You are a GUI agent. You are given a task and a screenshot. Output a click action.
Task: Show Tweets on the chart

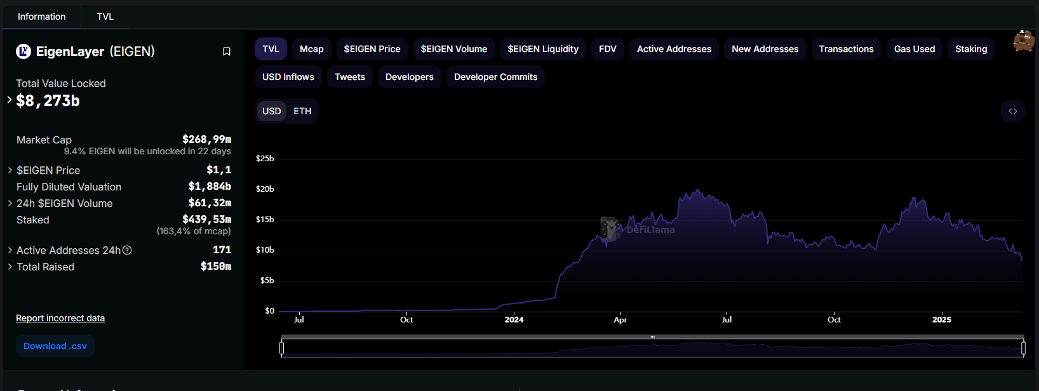[350, 77]
